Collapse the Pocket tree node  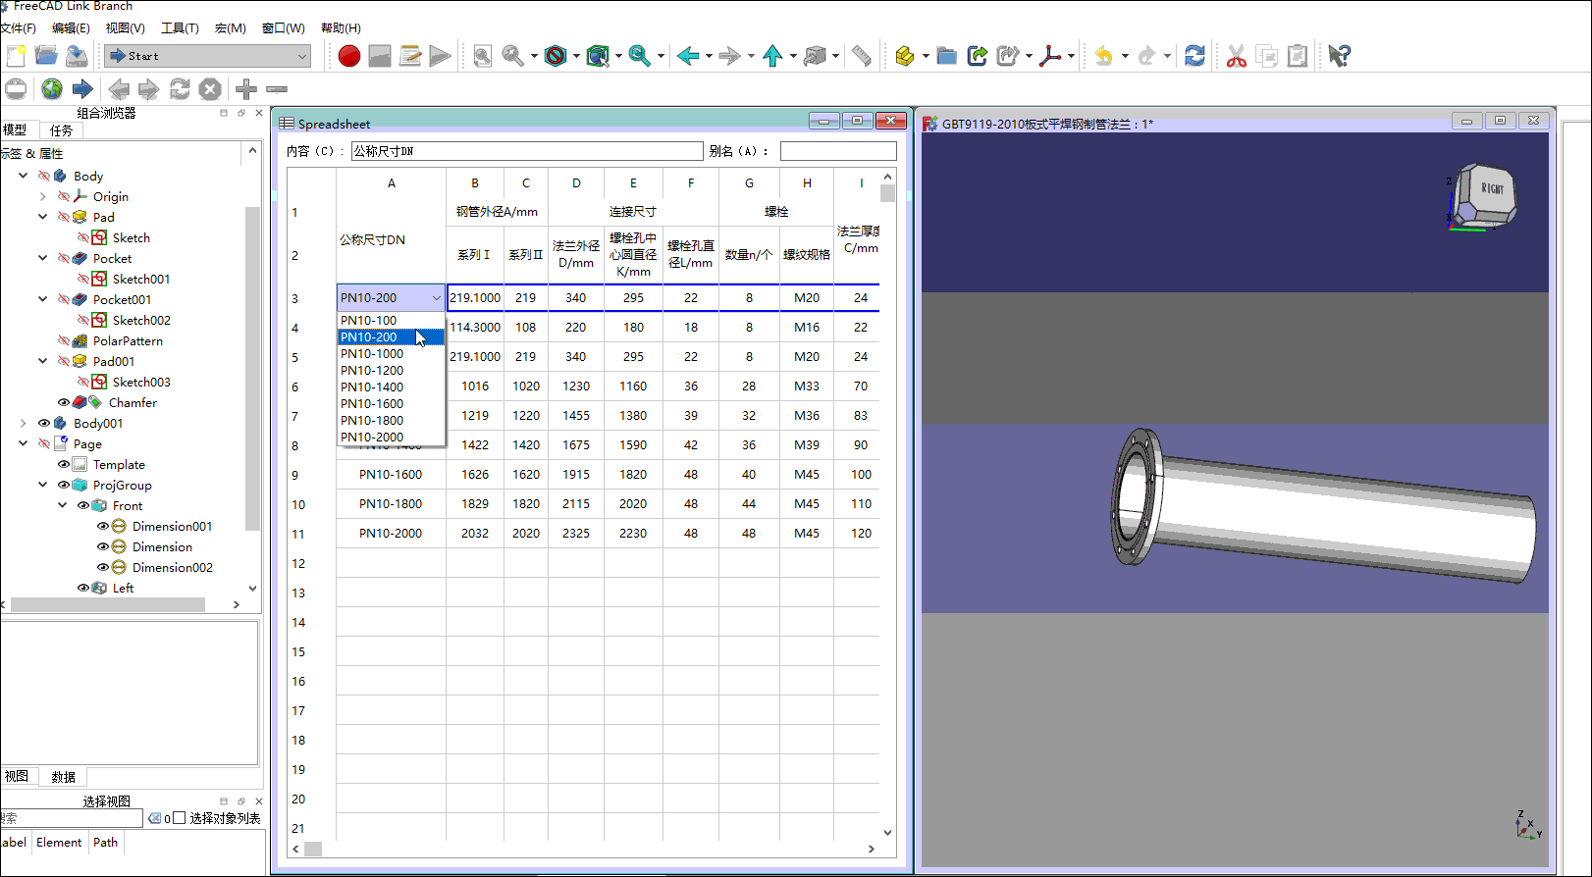tap(43, 258)
